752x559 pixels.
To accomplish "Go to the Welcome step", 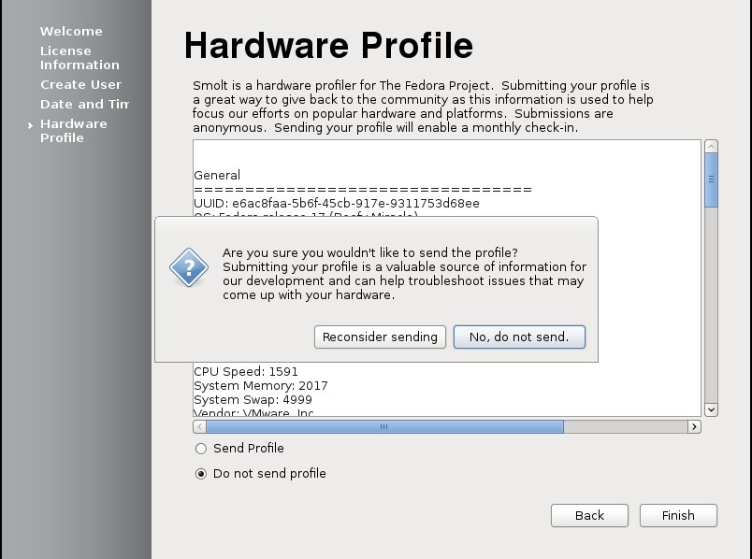I will click(71, 31).
